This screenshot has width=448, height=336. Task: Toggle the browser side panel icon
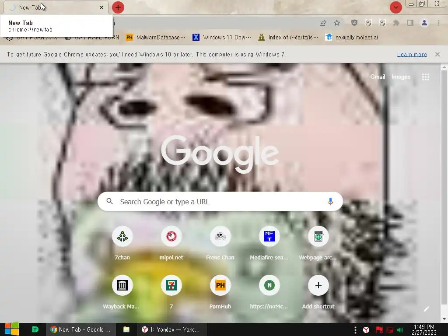pos(410,23)
